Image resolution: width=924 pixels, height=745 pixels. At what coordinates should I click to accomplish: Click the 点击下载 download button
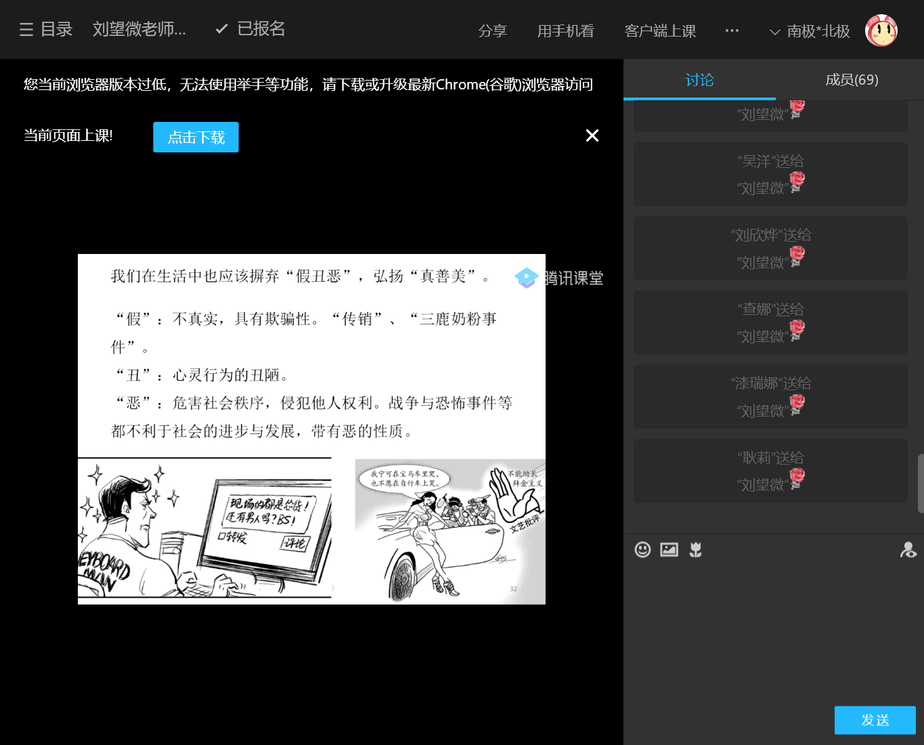(x=196, y=137)
